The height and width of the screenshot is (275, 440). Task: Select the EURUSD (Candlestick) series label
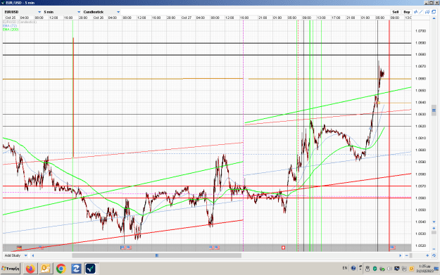(20, 22)
